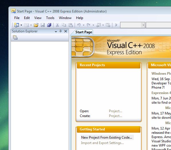Image resolution: width=171 pixels, height=150 pixels.
Task: Click the Add New Item toolbar icon
Action: (x=26, y=25)
